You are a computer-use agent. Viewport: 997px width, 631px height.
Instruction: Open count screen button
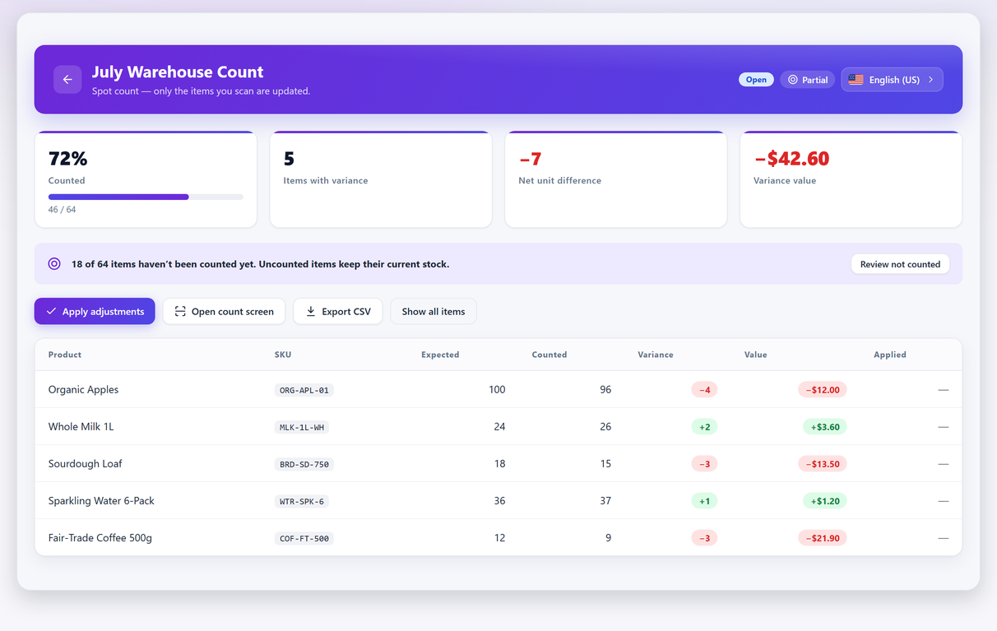click(x=225, y=311)
